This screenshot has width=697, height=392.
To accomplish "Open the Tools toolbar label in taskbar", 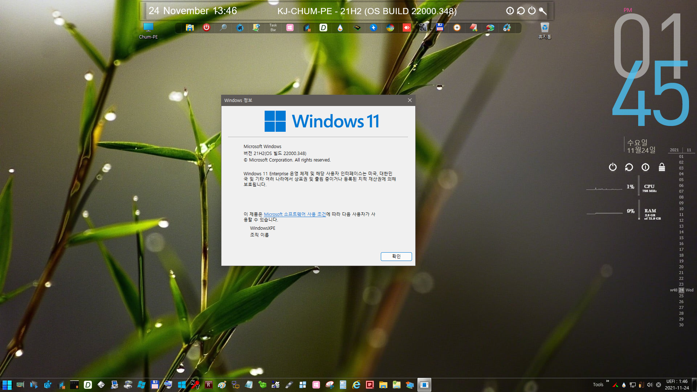I will click(x=598, y=385).
